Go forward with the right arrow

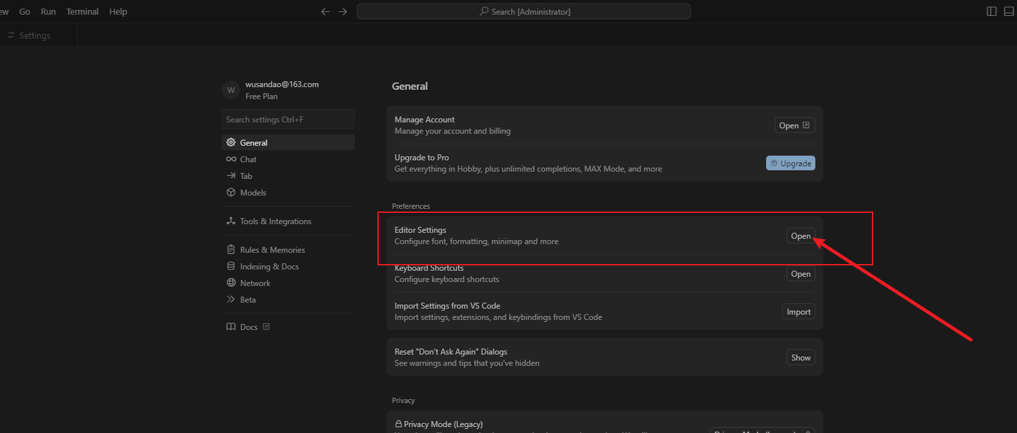tap(343, 12)
